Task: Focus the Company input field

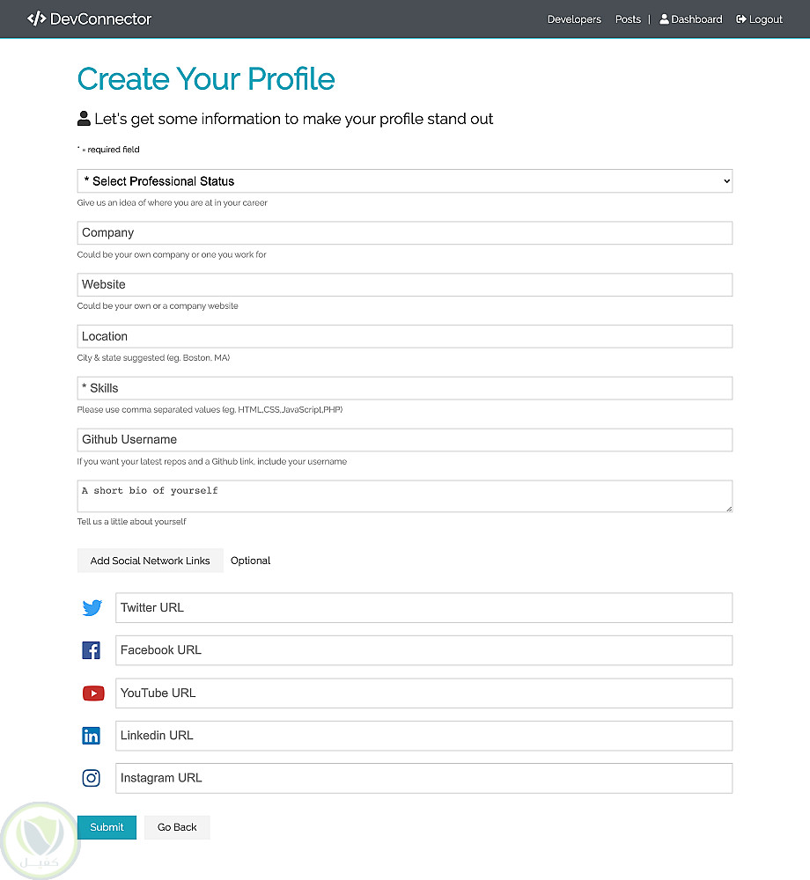Action: tap(405, 233)
